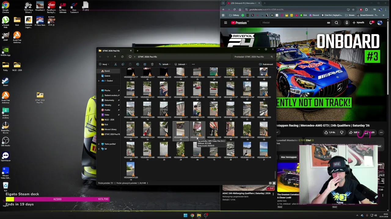The height and width of the screenshot is (219, 391).
Task: Open the GIMP desktop shortcut
Action: (5, 36)
